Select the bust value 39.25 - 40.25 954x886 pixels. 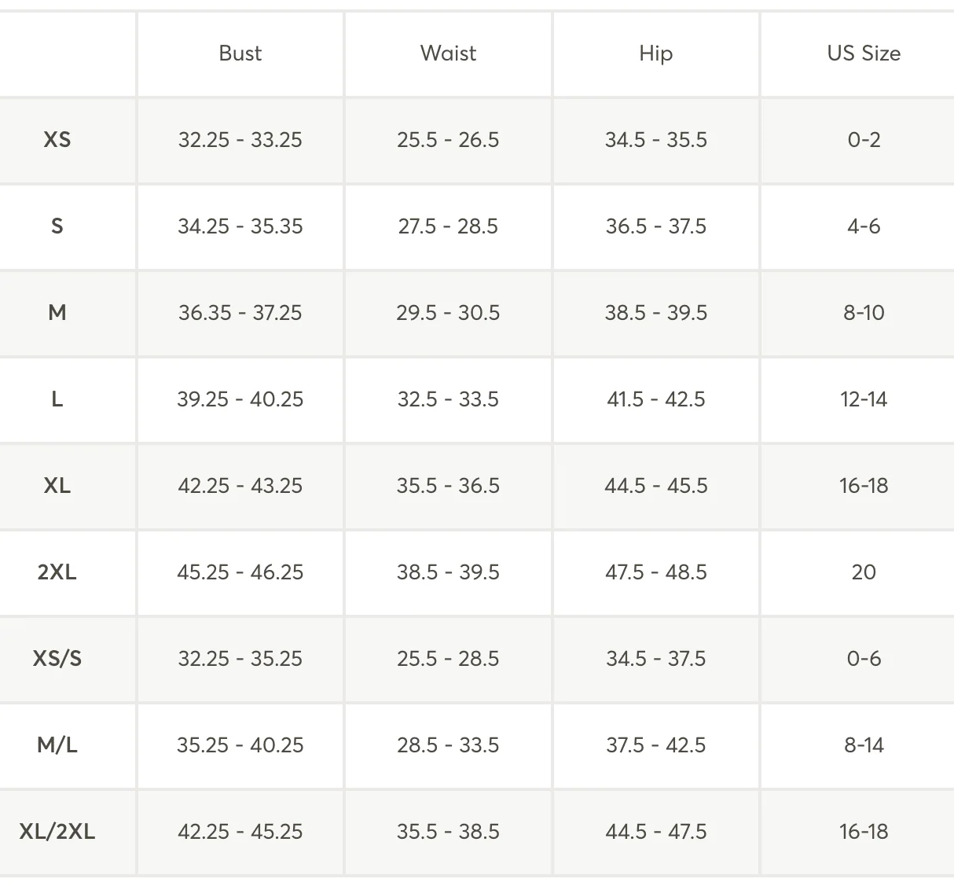(240, 399)
